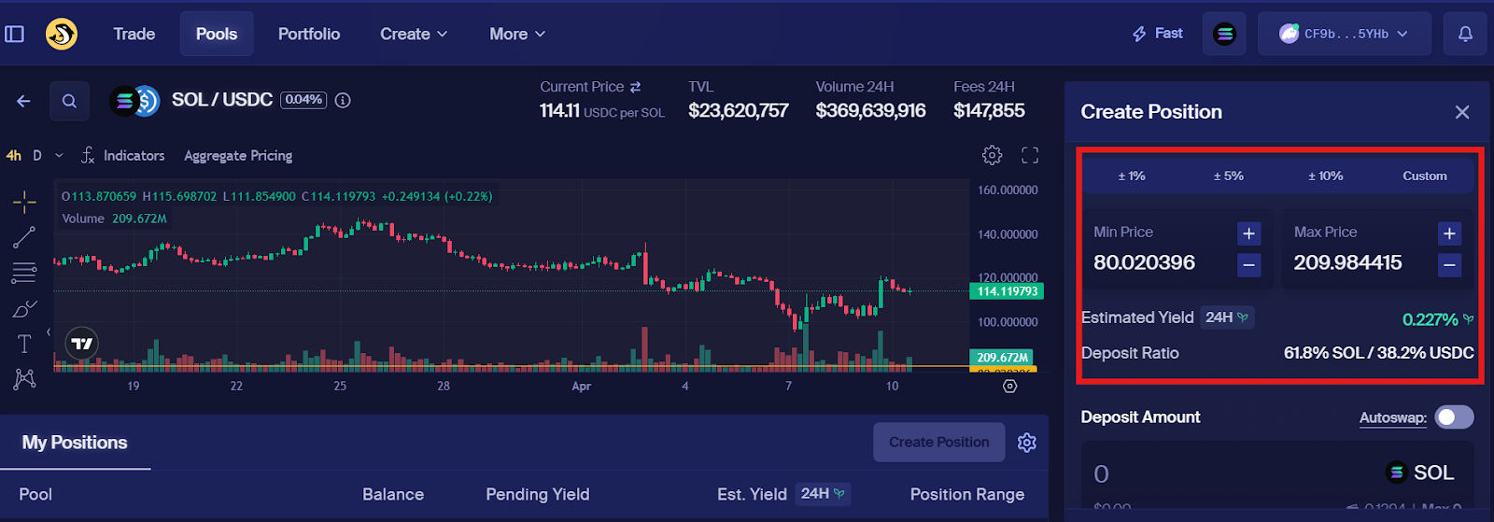This screenshot has width=1494, height=522.
Task: Edit the Max Price value 209.984415
Action: pyautogui.click(x=1347, y=262)
